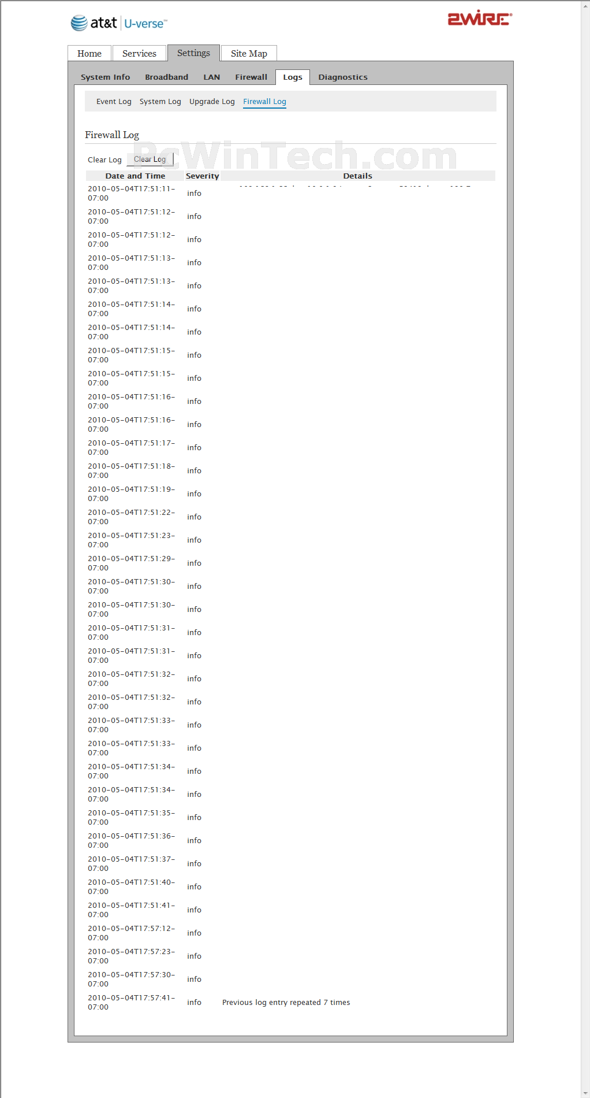Select the Logs section tab
This screenshot has height=1098, width=590.
click(293, 77)
